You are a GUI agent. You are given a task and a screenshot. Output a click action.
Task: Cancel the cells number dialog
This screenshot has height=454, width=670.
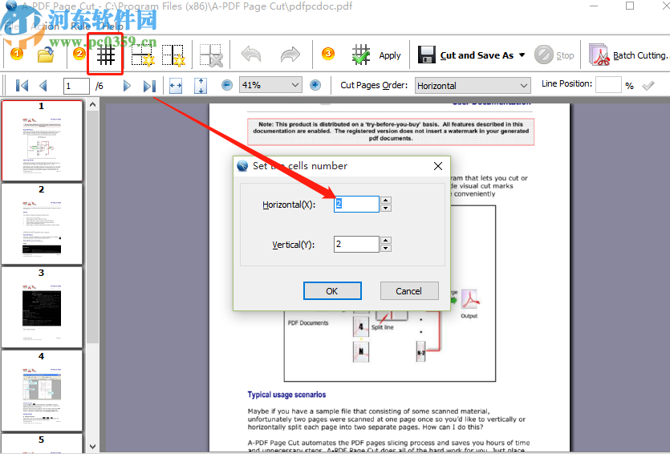(x=409, y=291)
